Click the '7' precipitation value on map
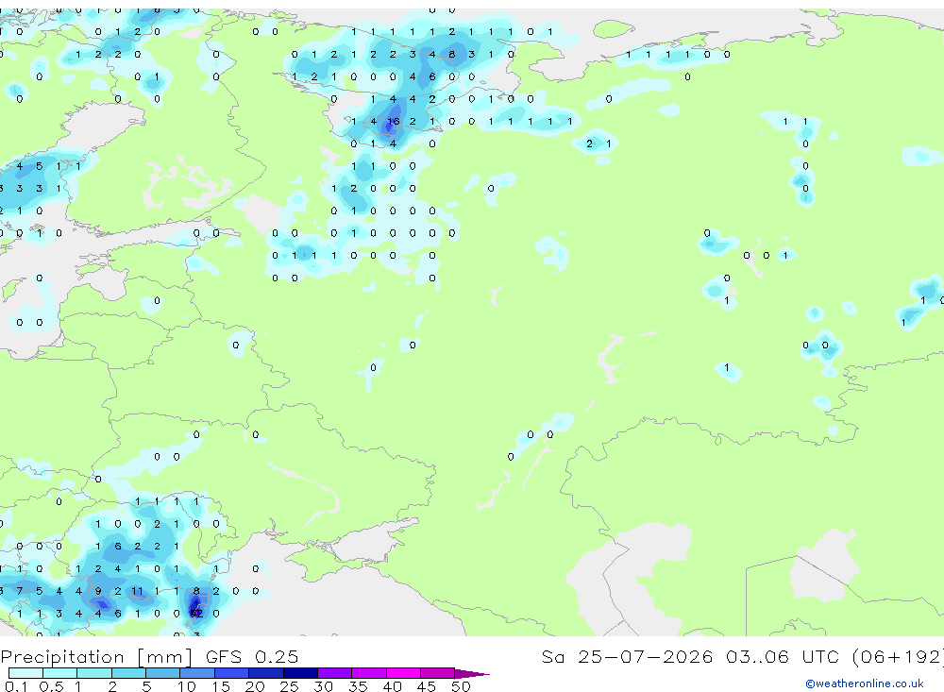The width and height of the screenshot is (944, 692). pos(20,591)
